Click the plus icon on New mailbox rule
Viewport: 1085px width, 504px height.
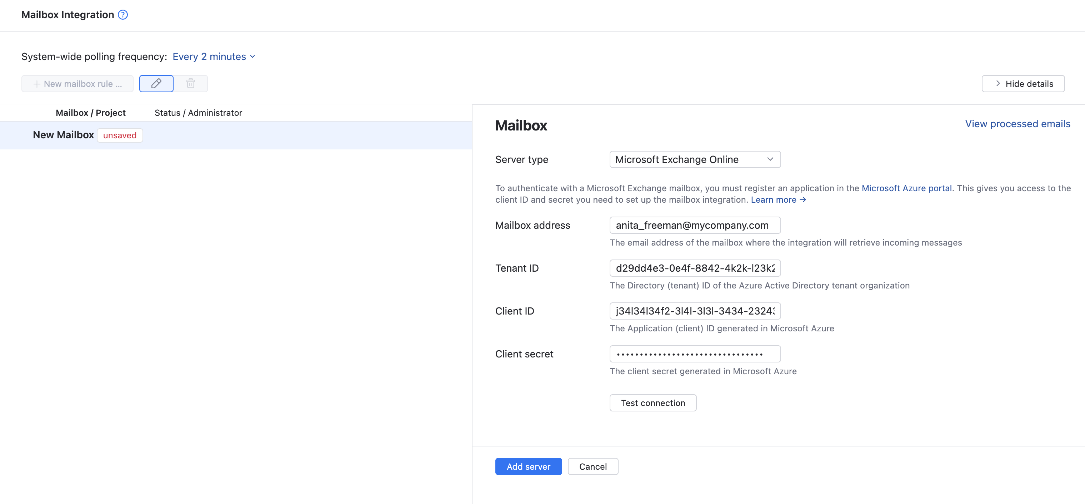(37, 83)
